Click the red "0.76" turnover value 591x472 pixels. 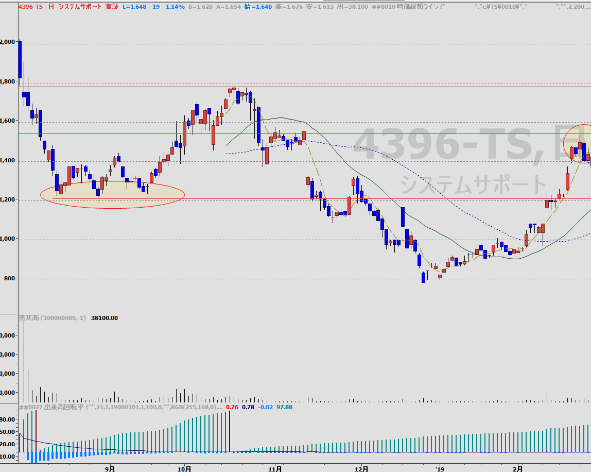click(x=232, y=407)
